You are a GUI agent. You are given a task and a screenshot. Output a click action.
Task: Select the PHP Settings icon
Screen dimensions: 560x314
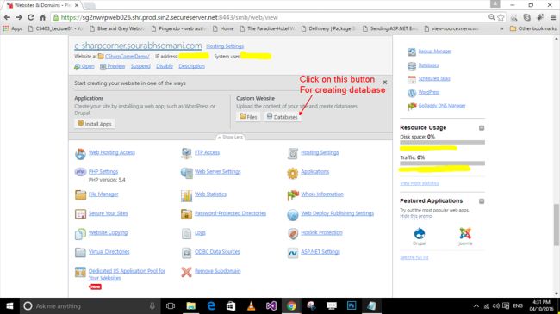coord(80,172)
